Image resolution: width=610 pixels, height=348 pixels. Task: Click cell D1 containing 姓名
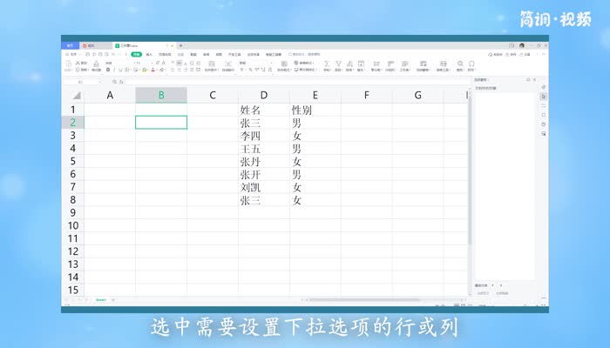point(264,110)
